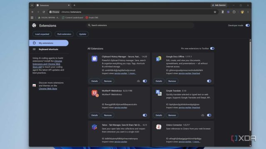Disable Google Docs Offline extension
This screenshot has width=266, height=149.
[209, 81]
